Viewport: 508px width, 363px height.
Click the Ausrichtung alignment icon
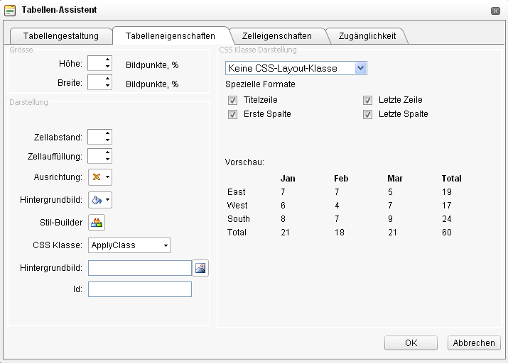(97, 177)
